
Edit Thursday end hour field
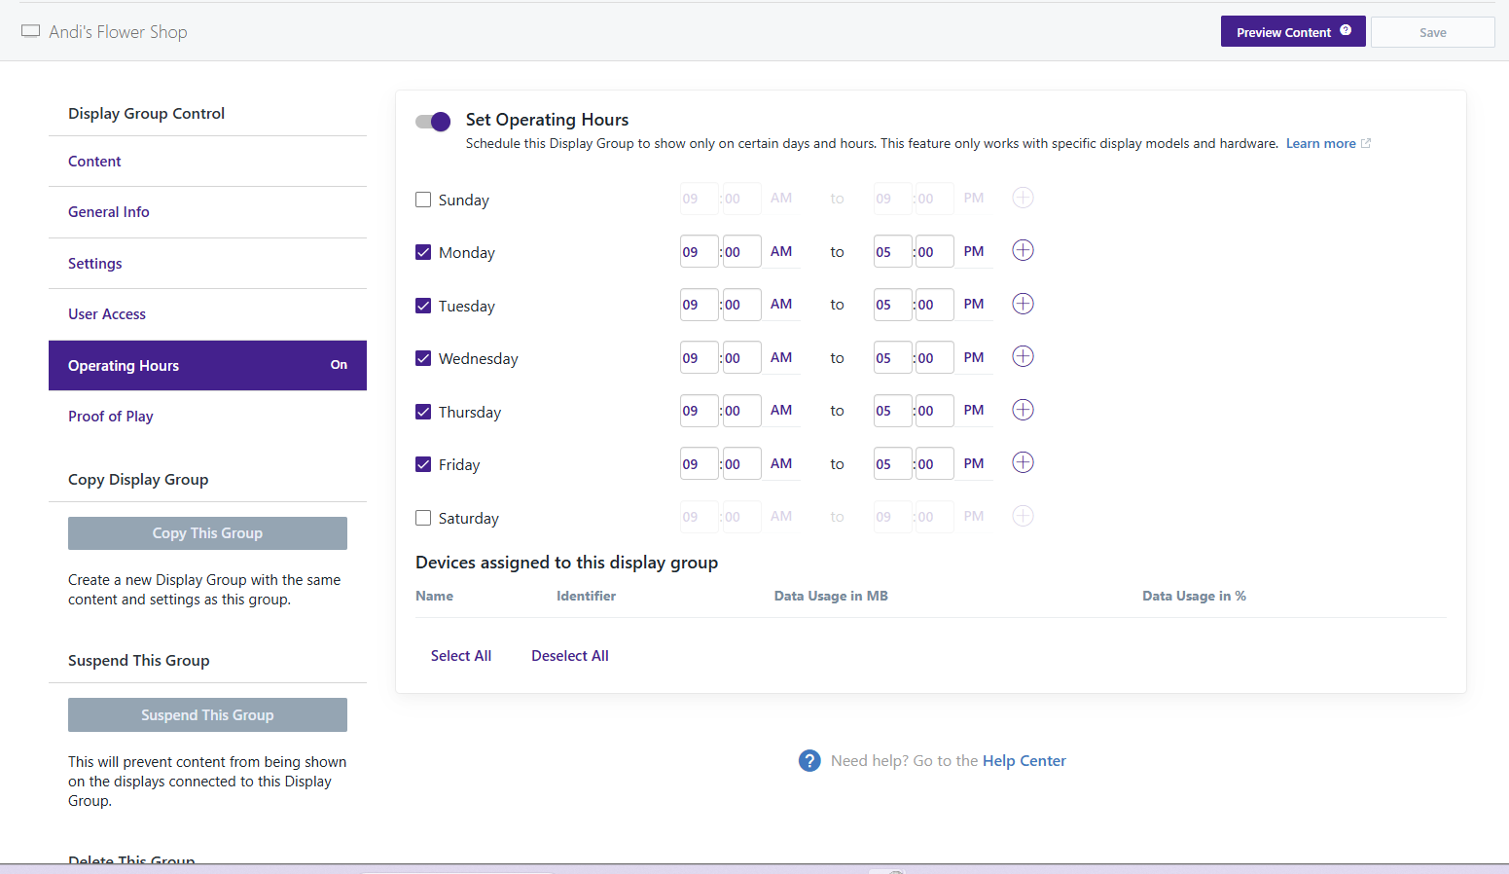coord(892,411)
